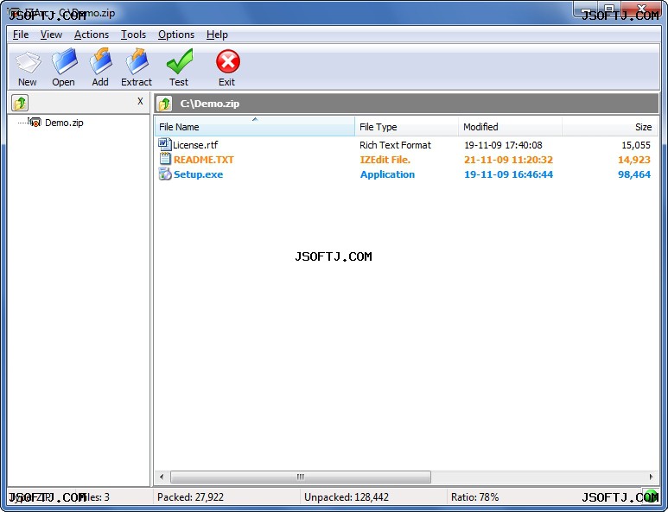Screen dimensions: 668x512
Task: Click the horizontal scrollbar thumb
Action: point(301,477)
